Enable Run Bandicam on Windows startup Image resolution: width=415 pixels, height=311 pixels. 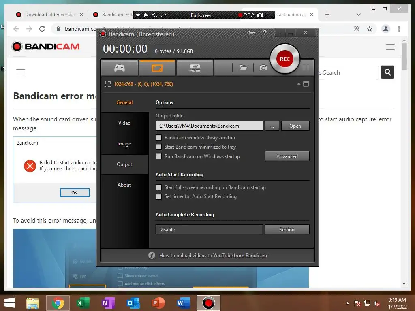[x=158, y=156]
